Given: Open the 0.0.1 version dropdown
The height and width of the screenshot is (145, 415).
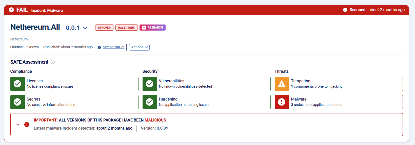Looking at the screenshot, I should coord(77,28).
